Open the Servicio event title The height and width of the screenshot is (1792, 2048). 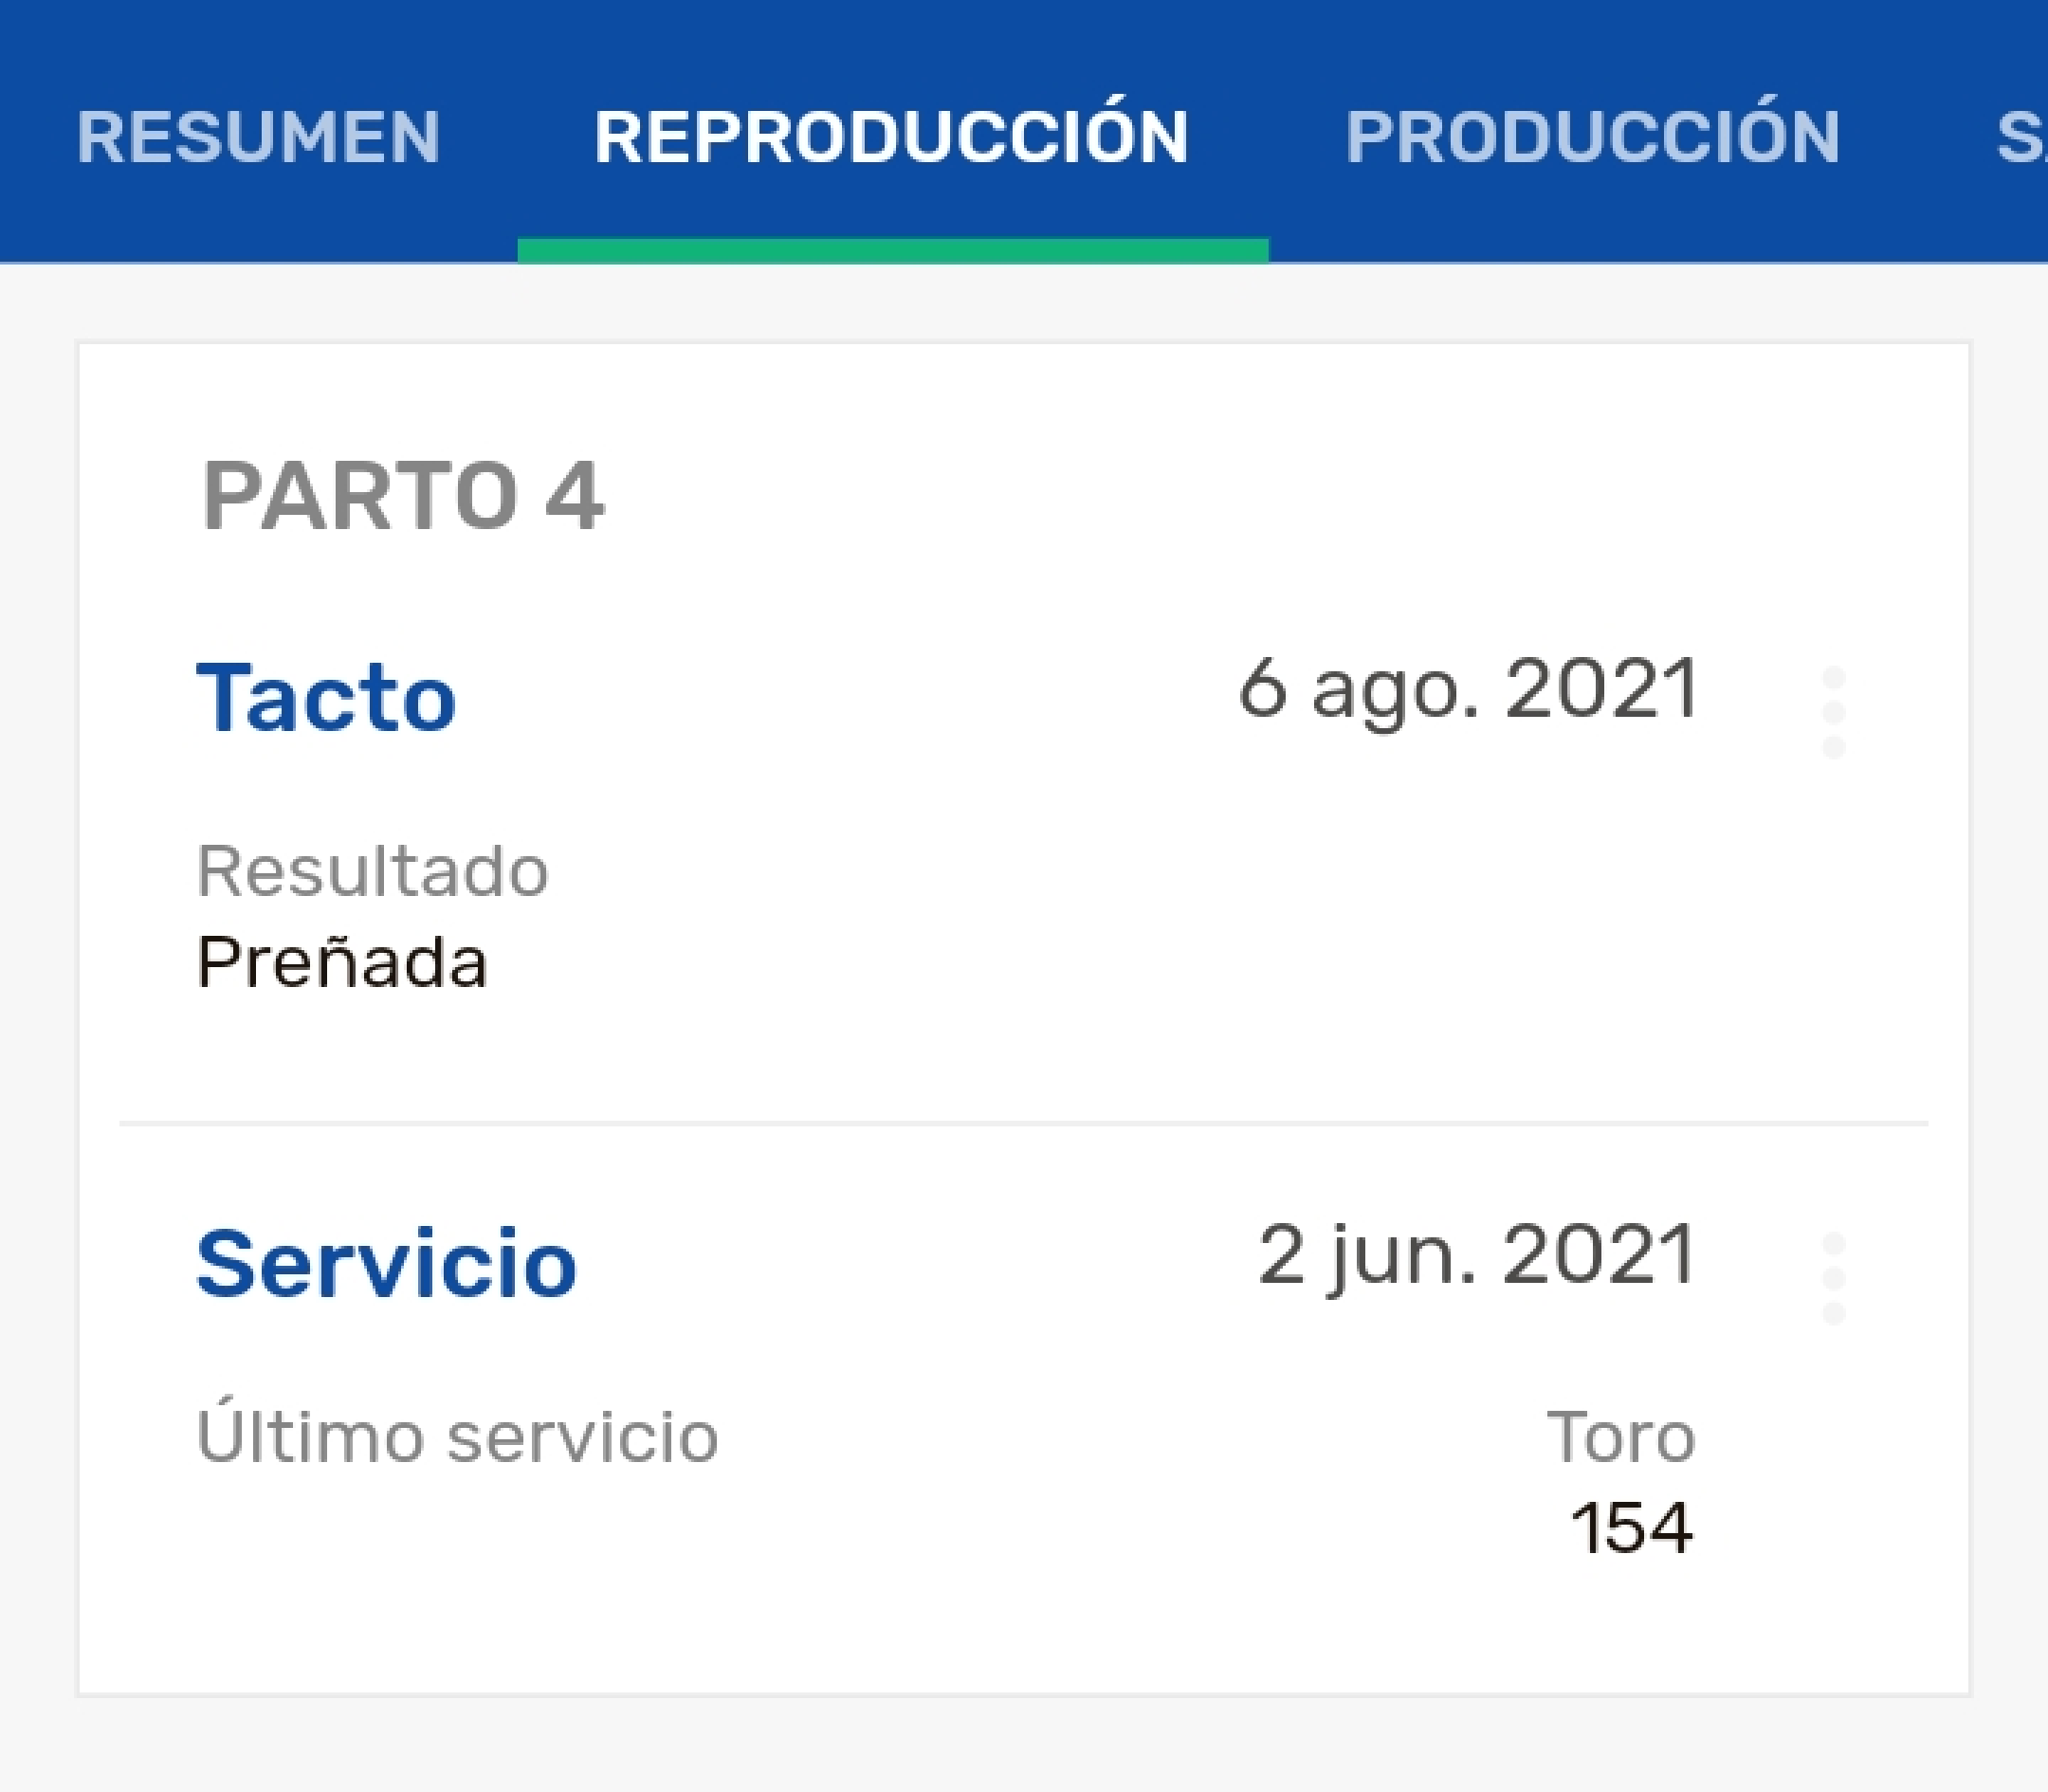[x=386, y=1264]
